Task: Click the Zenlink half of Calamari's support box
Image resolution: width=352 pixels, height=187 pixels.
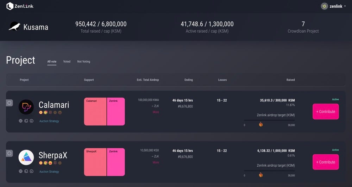Action: [x=116, y=112]
